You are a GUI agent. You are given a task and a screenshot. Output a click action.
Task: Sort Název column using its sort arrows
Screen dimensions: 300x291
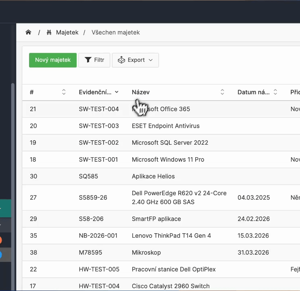point(222,92)
